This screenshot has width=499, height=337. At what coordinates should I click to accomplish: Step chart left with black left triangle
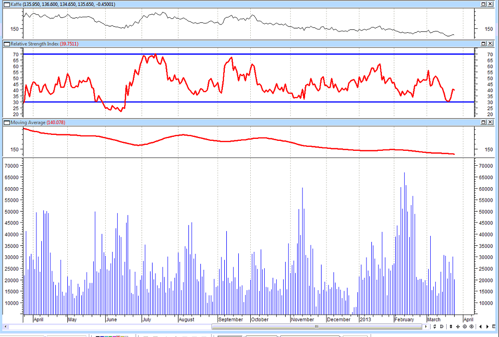(x=481, y=327)
